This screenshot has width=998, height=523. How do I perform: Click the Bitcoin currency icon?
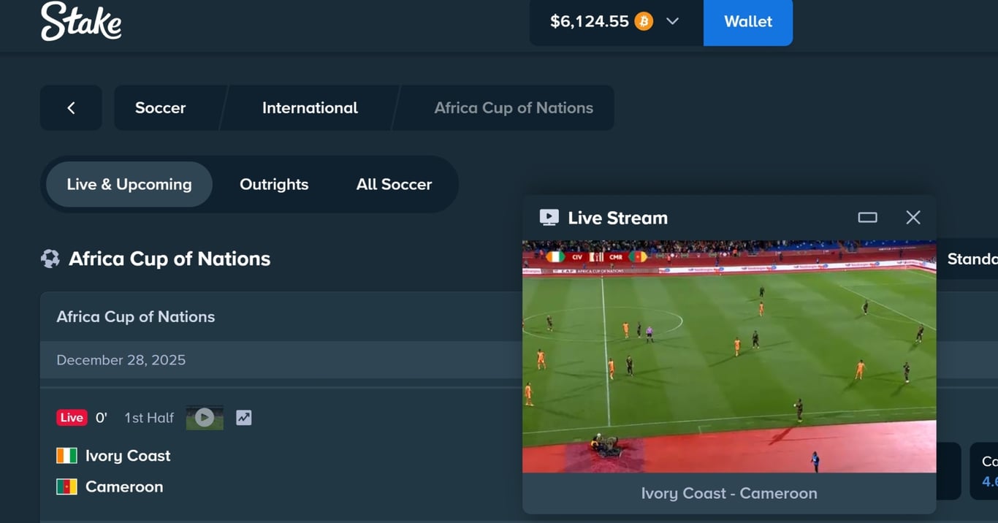tap(644, 21)
